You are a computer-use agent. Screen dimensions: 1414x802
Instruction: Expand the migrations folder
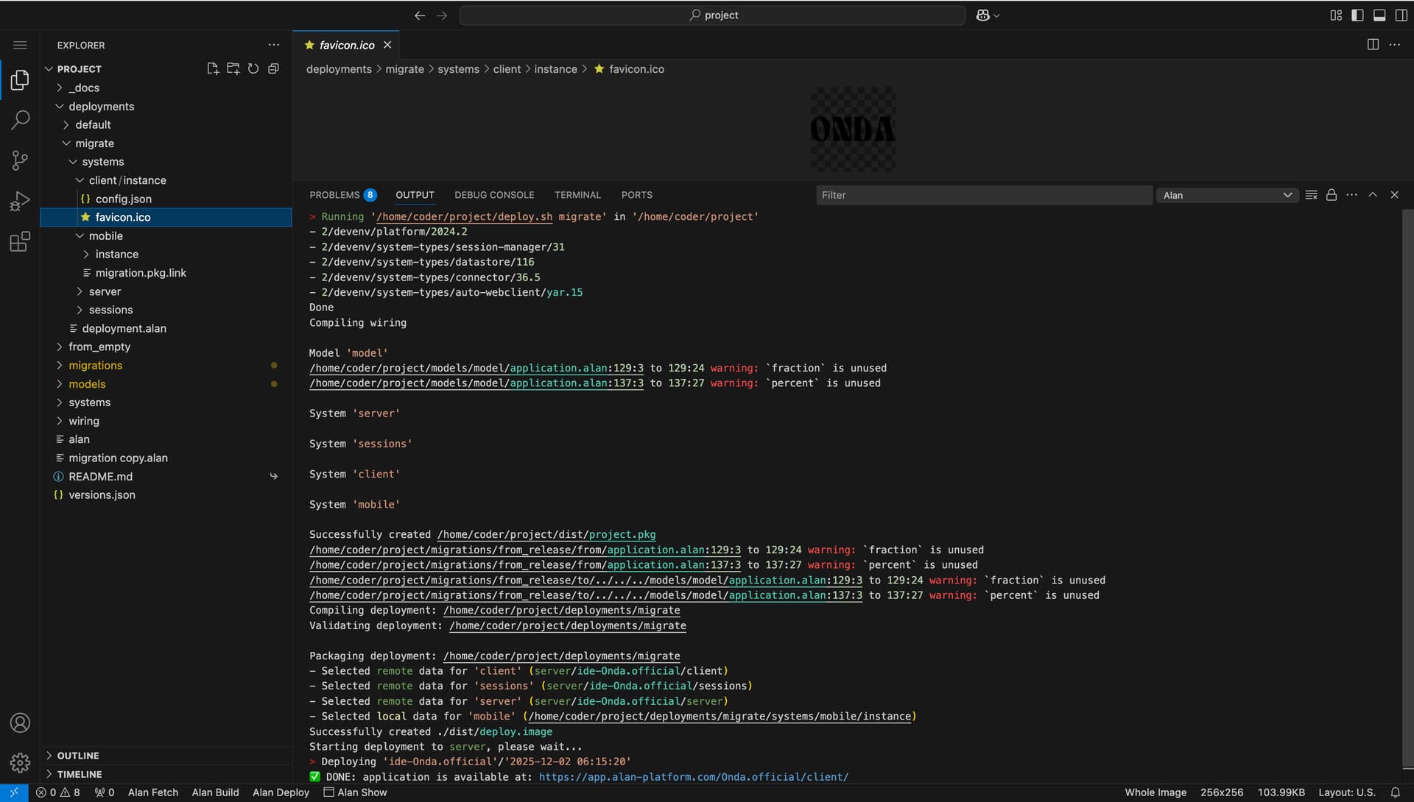tap(95, 366)
